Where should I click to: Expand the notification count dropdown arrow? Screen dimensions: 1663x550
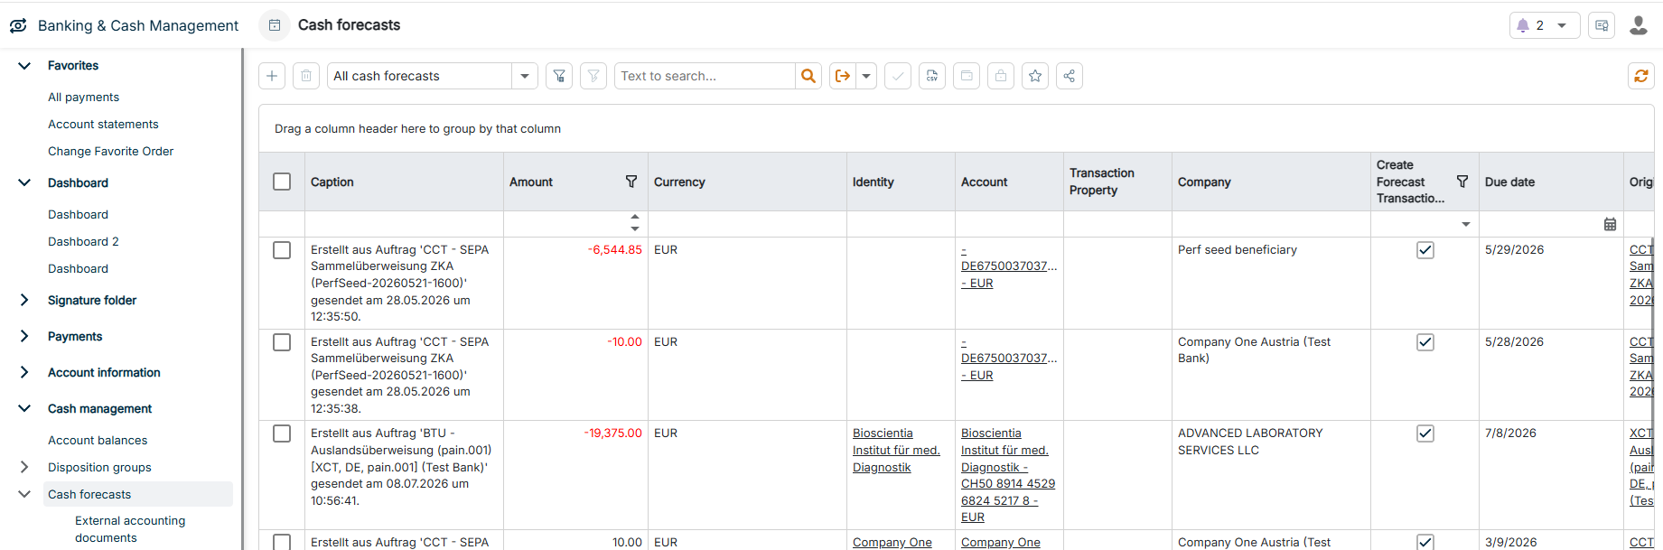point(1562,25)
